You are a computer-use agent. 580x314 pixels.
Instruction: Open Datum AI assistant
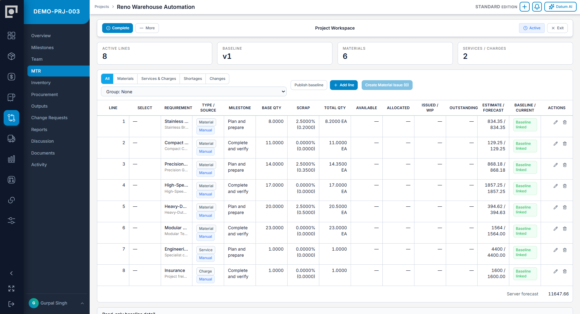click(x=560, y=7)
